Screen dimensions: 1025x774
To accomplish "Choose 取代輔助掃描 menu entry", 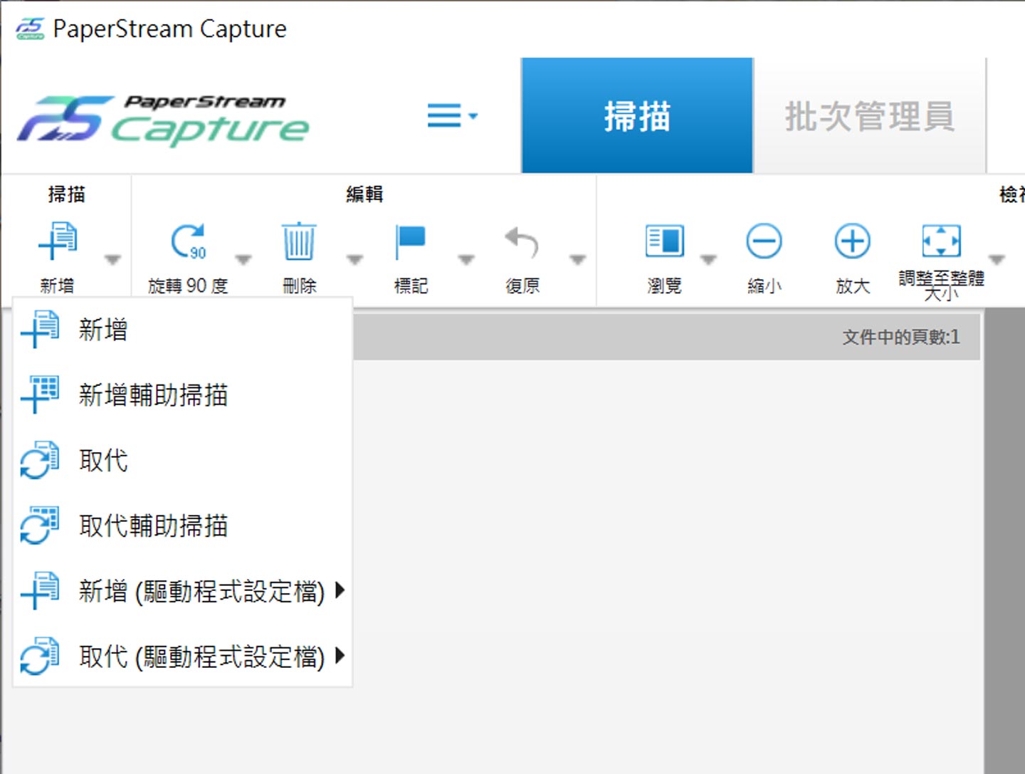I will tap(183, 526).
